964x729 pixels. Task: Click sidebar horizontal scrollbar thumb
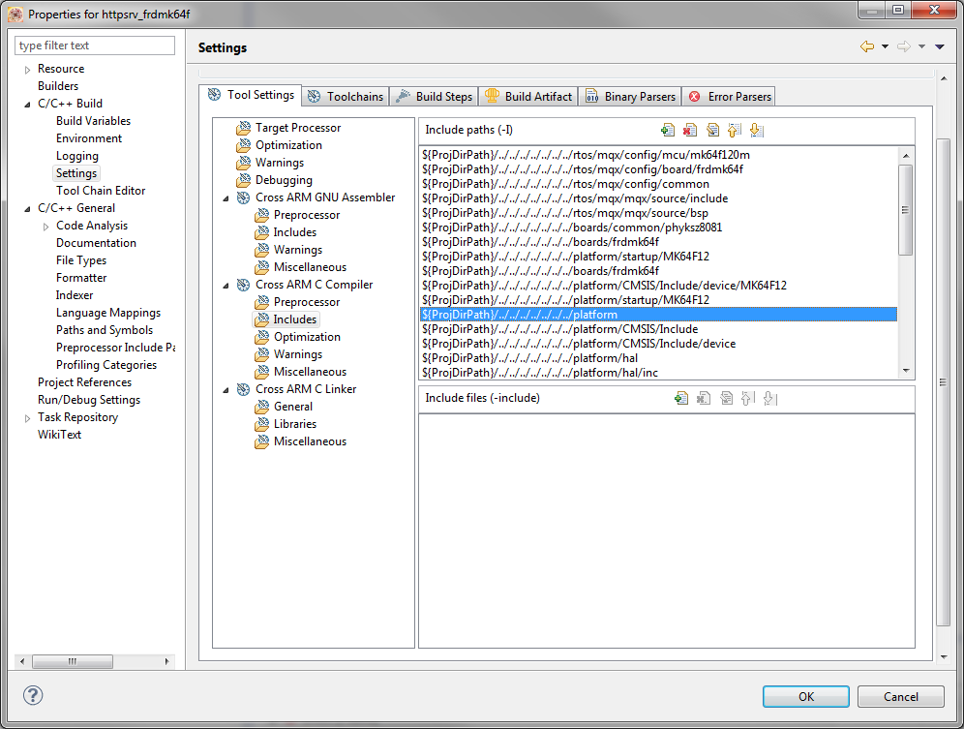pyautogui.click(x=73, y=661)
